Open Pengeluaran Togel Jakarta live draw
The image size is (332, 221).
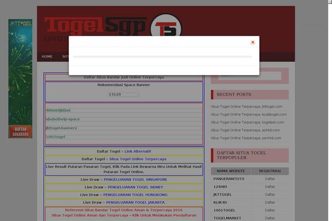click(x=136, y=202)
